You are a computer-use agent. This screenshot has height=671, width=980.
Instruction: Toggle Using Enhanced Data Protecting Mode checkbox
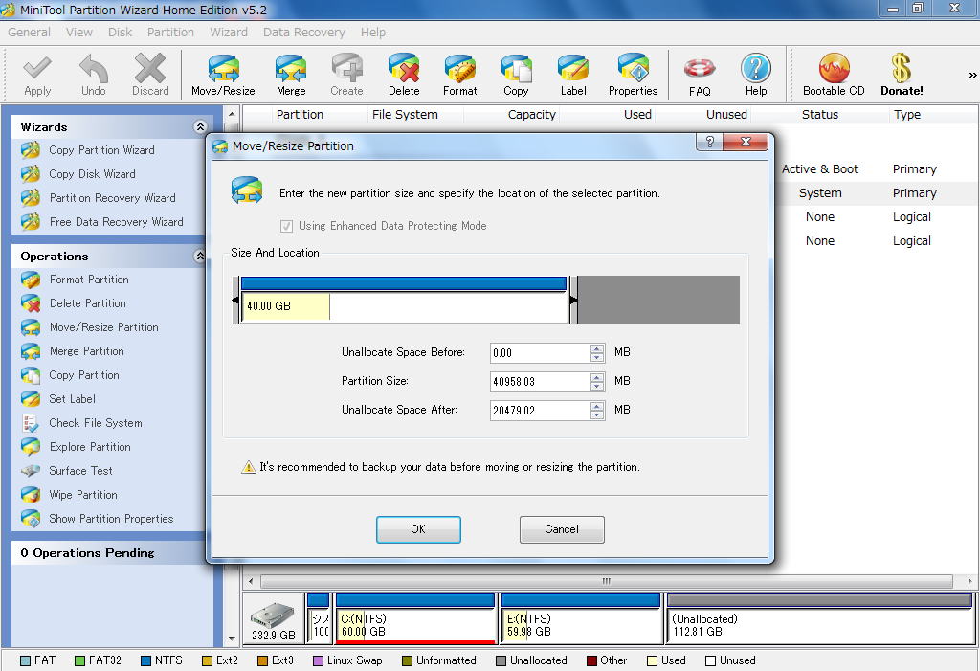point(287,226)
